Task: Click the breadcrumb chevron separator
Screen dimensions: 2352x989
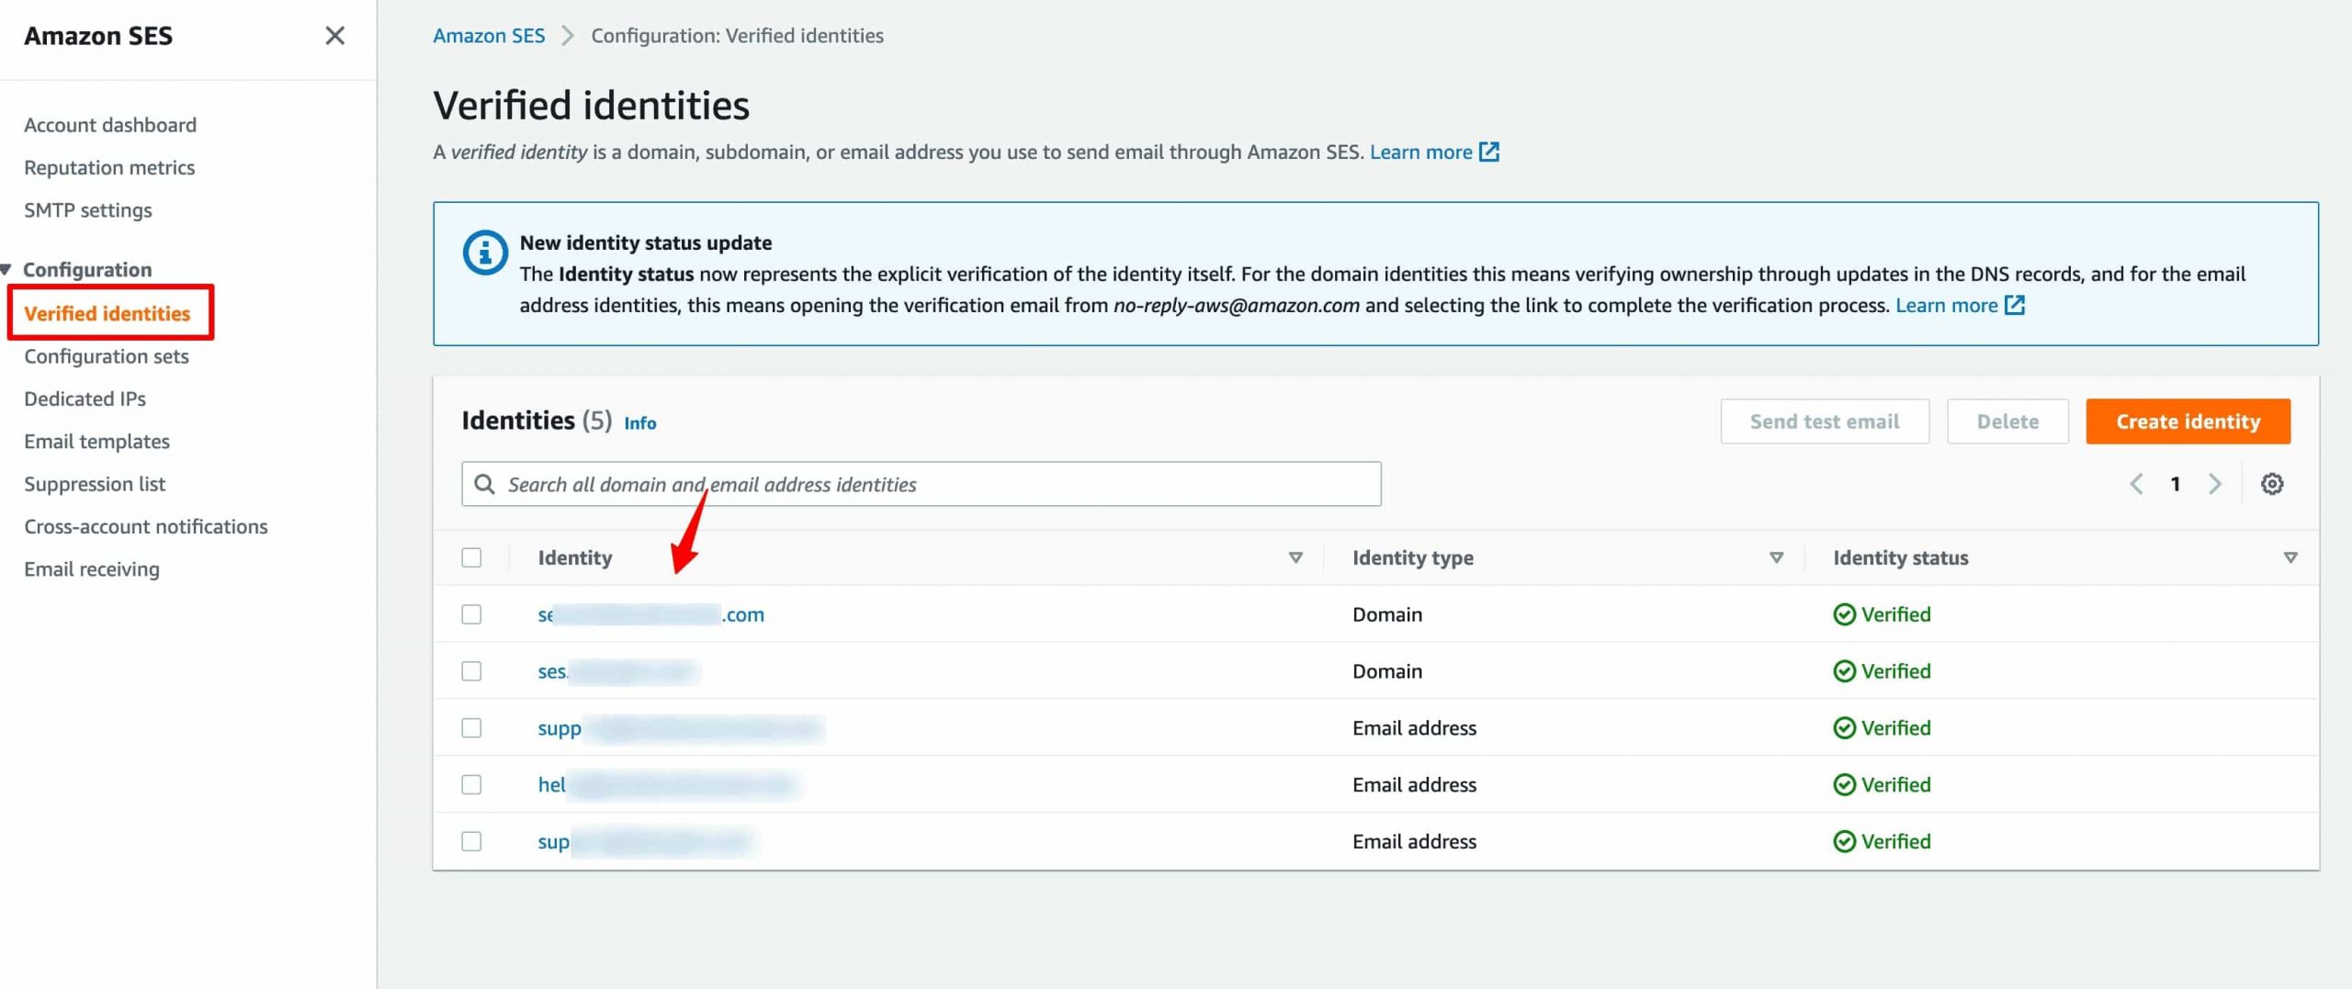Action: pos(568,36)
